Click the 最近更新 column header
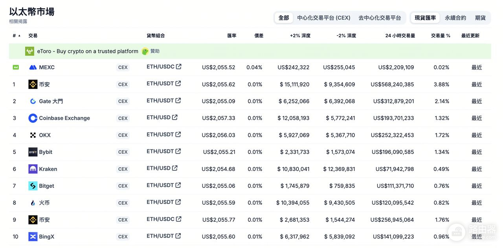 [x=470, y=35]
